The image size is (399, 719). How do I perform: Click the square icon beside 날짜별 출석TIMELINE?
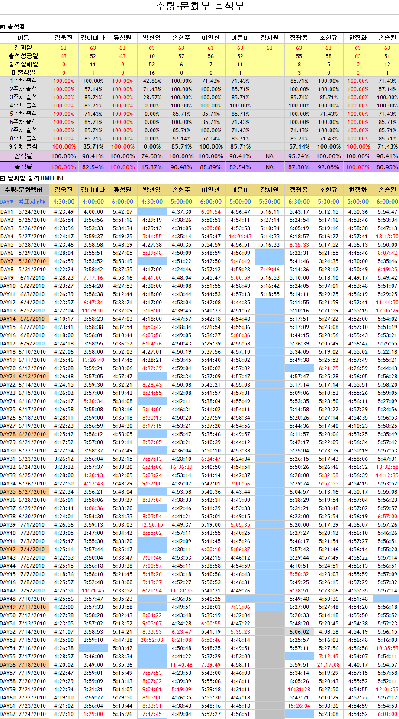click(x=2, y=178)
